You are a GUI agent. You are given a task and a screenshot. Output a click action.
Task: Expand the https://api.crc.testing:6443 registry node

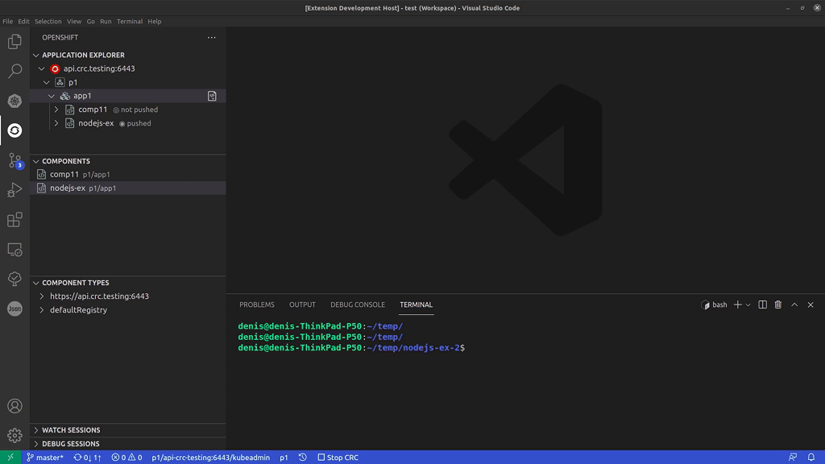coord(42,296)
